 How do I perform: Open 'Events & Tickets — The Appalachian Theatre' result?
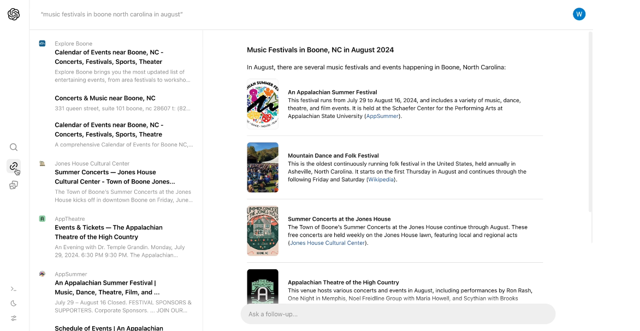point(108,232)
